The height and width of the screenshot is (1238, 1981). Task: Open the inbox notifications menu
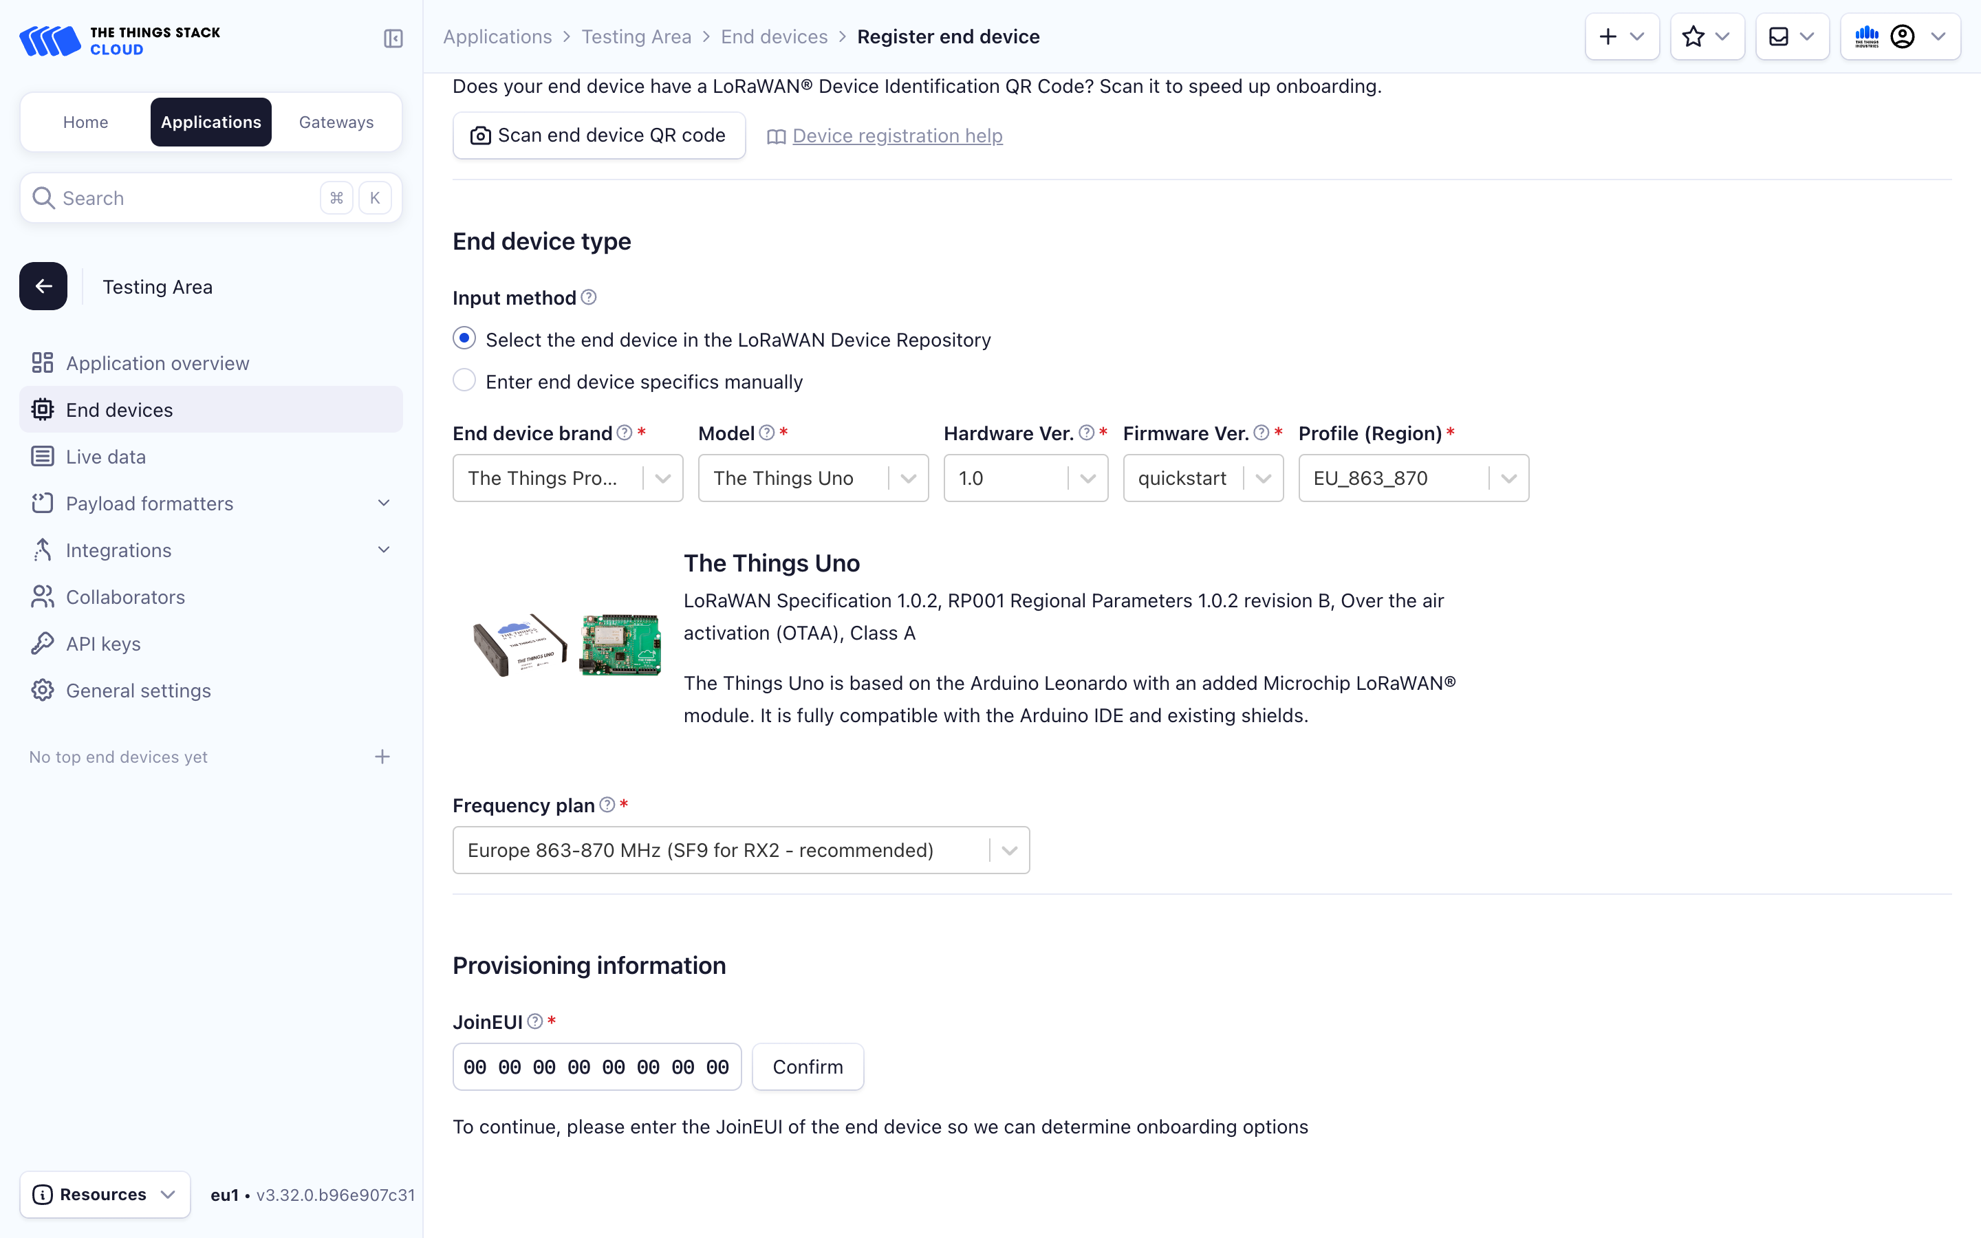pyautogui.click(x=1791, y=37)
